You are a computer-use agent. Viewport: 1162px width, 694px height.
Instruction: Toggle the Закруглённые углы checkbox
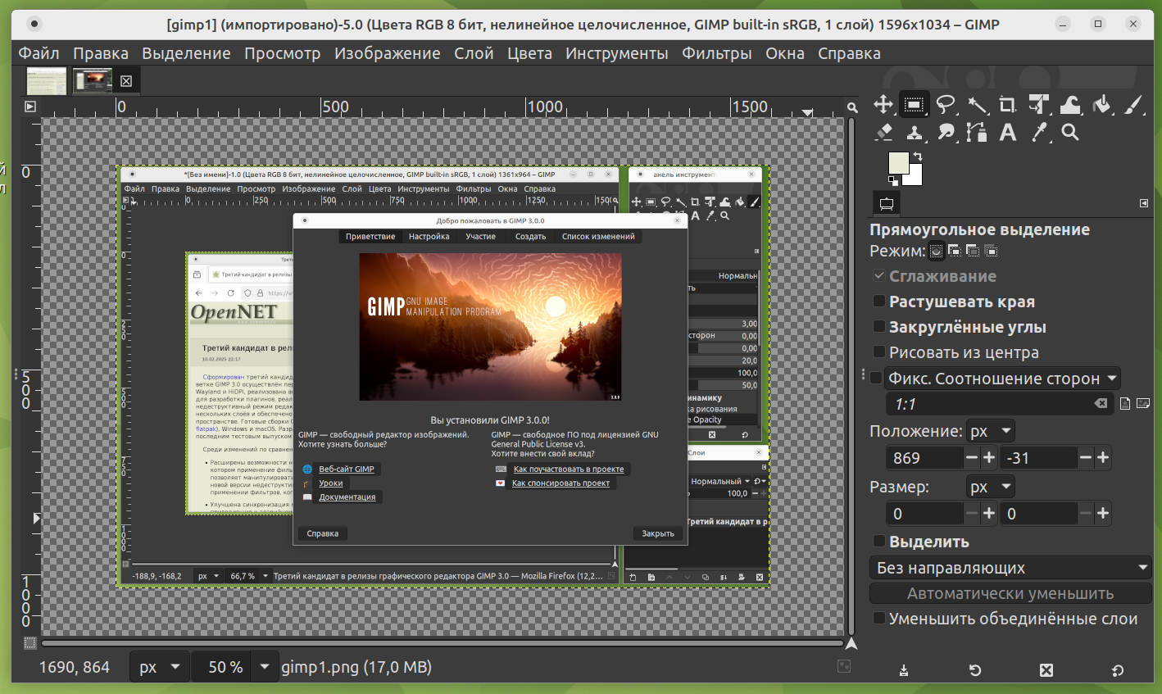(x=879, y=327)
